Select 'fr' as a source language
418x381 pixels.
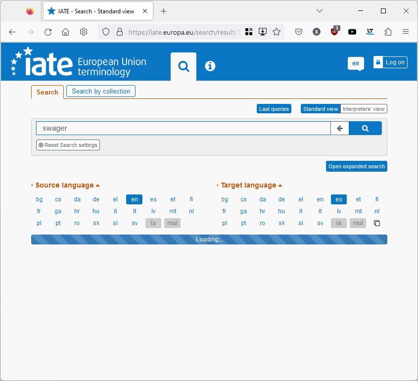click(x=39, y=211)
